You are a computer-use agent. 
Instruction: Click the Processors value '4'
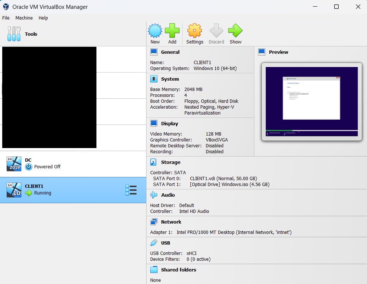coord(186,95)
